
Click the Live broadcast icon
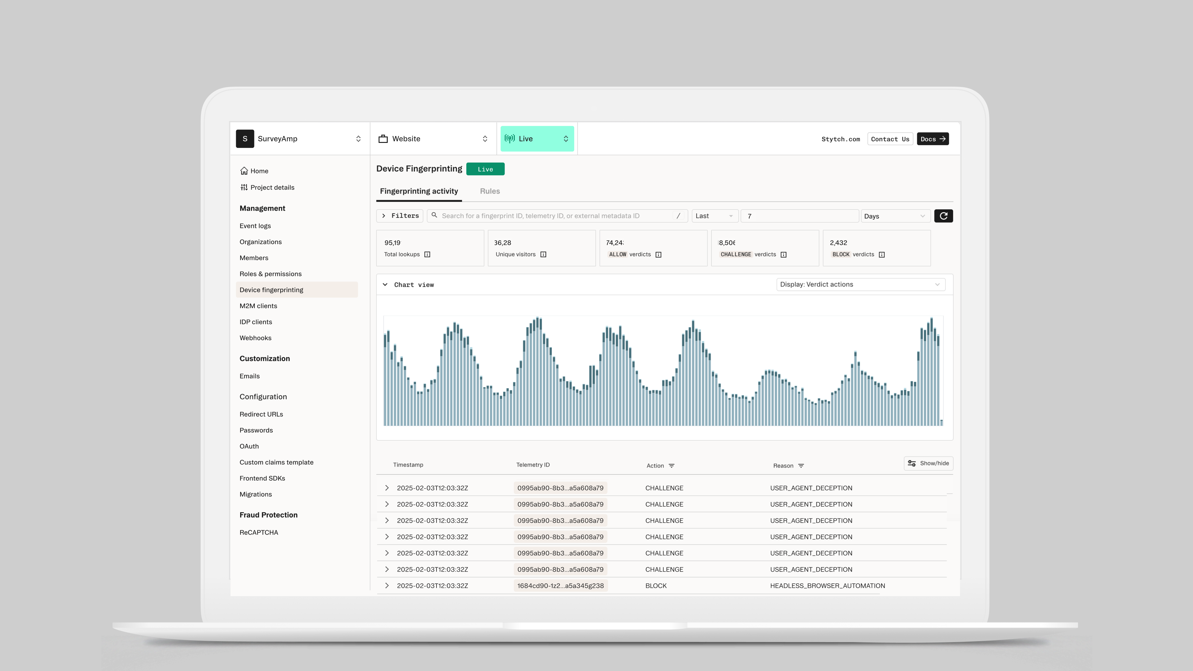(510, 139)
